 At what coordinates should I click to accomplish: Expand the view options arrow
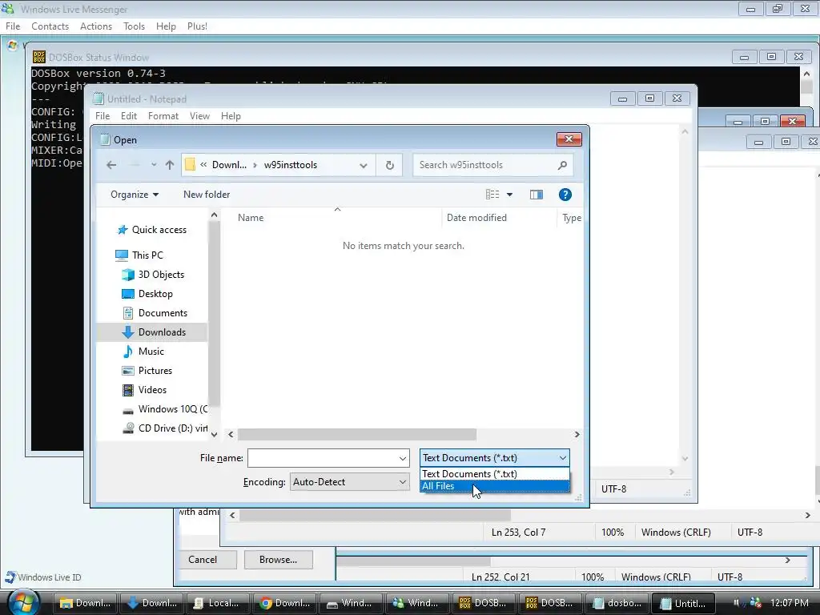(509, 195)
